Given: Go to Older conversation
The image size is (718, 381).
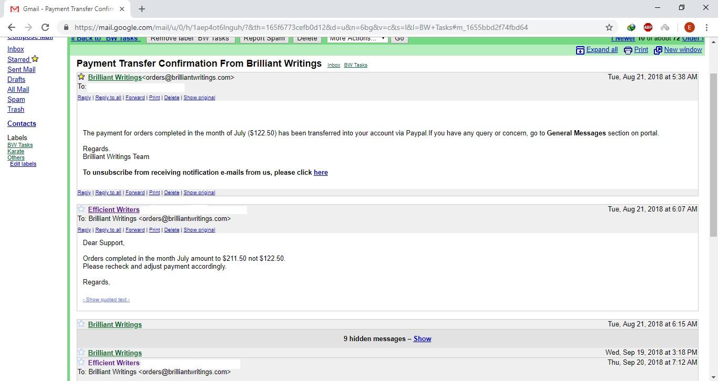Looking at the screenshot, I should (x=693, y=38).
